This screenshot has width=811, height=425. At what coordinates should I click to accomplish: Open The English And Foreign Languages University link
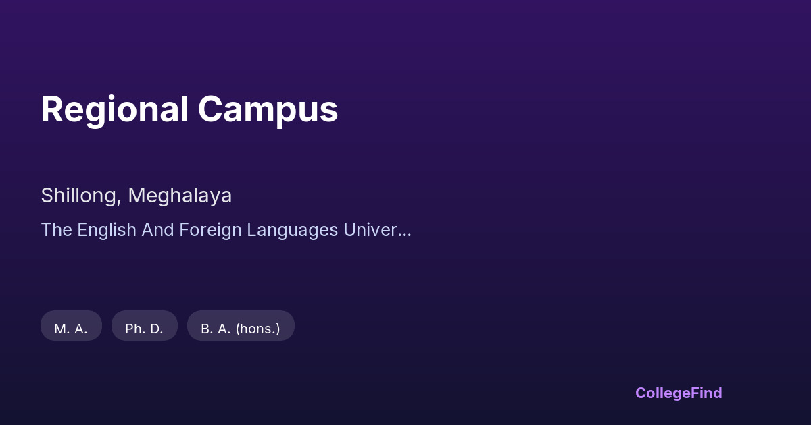(226, 230)
